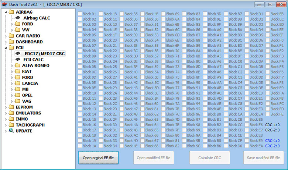Viewport: 288px width, 170px height.
Task: Click the ECU CALC chip icon
Action: 18,60
